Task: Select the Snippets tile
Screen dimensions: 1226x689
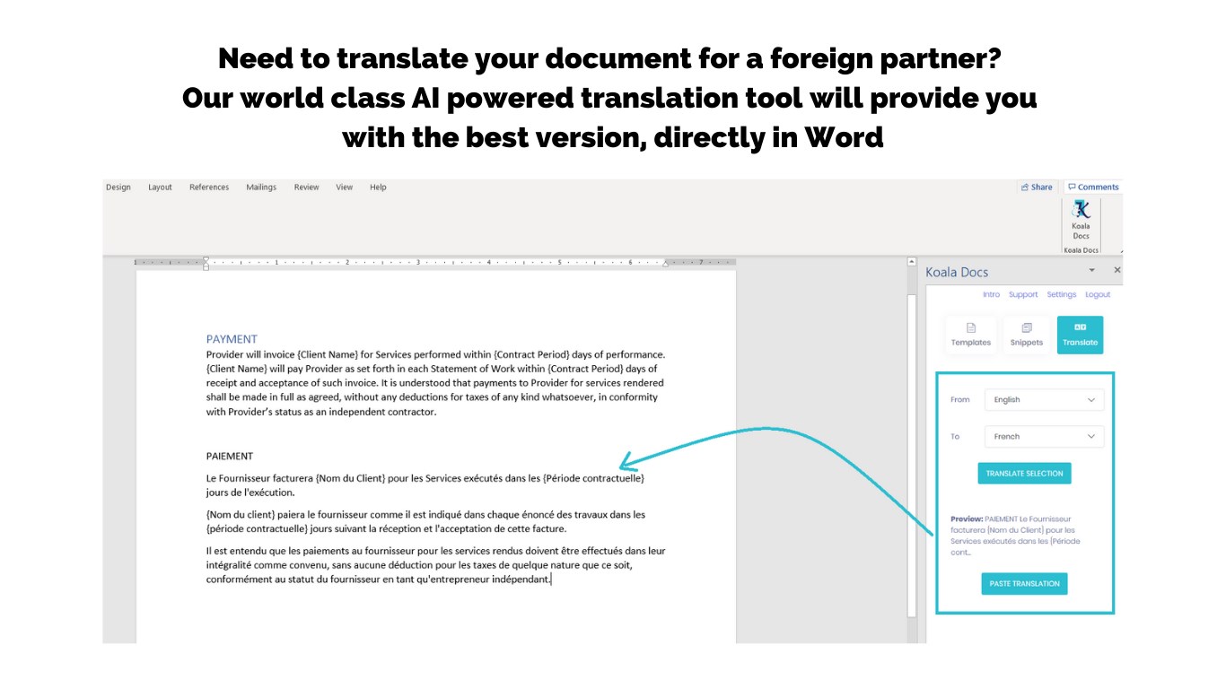Action: click(1026, 335)
